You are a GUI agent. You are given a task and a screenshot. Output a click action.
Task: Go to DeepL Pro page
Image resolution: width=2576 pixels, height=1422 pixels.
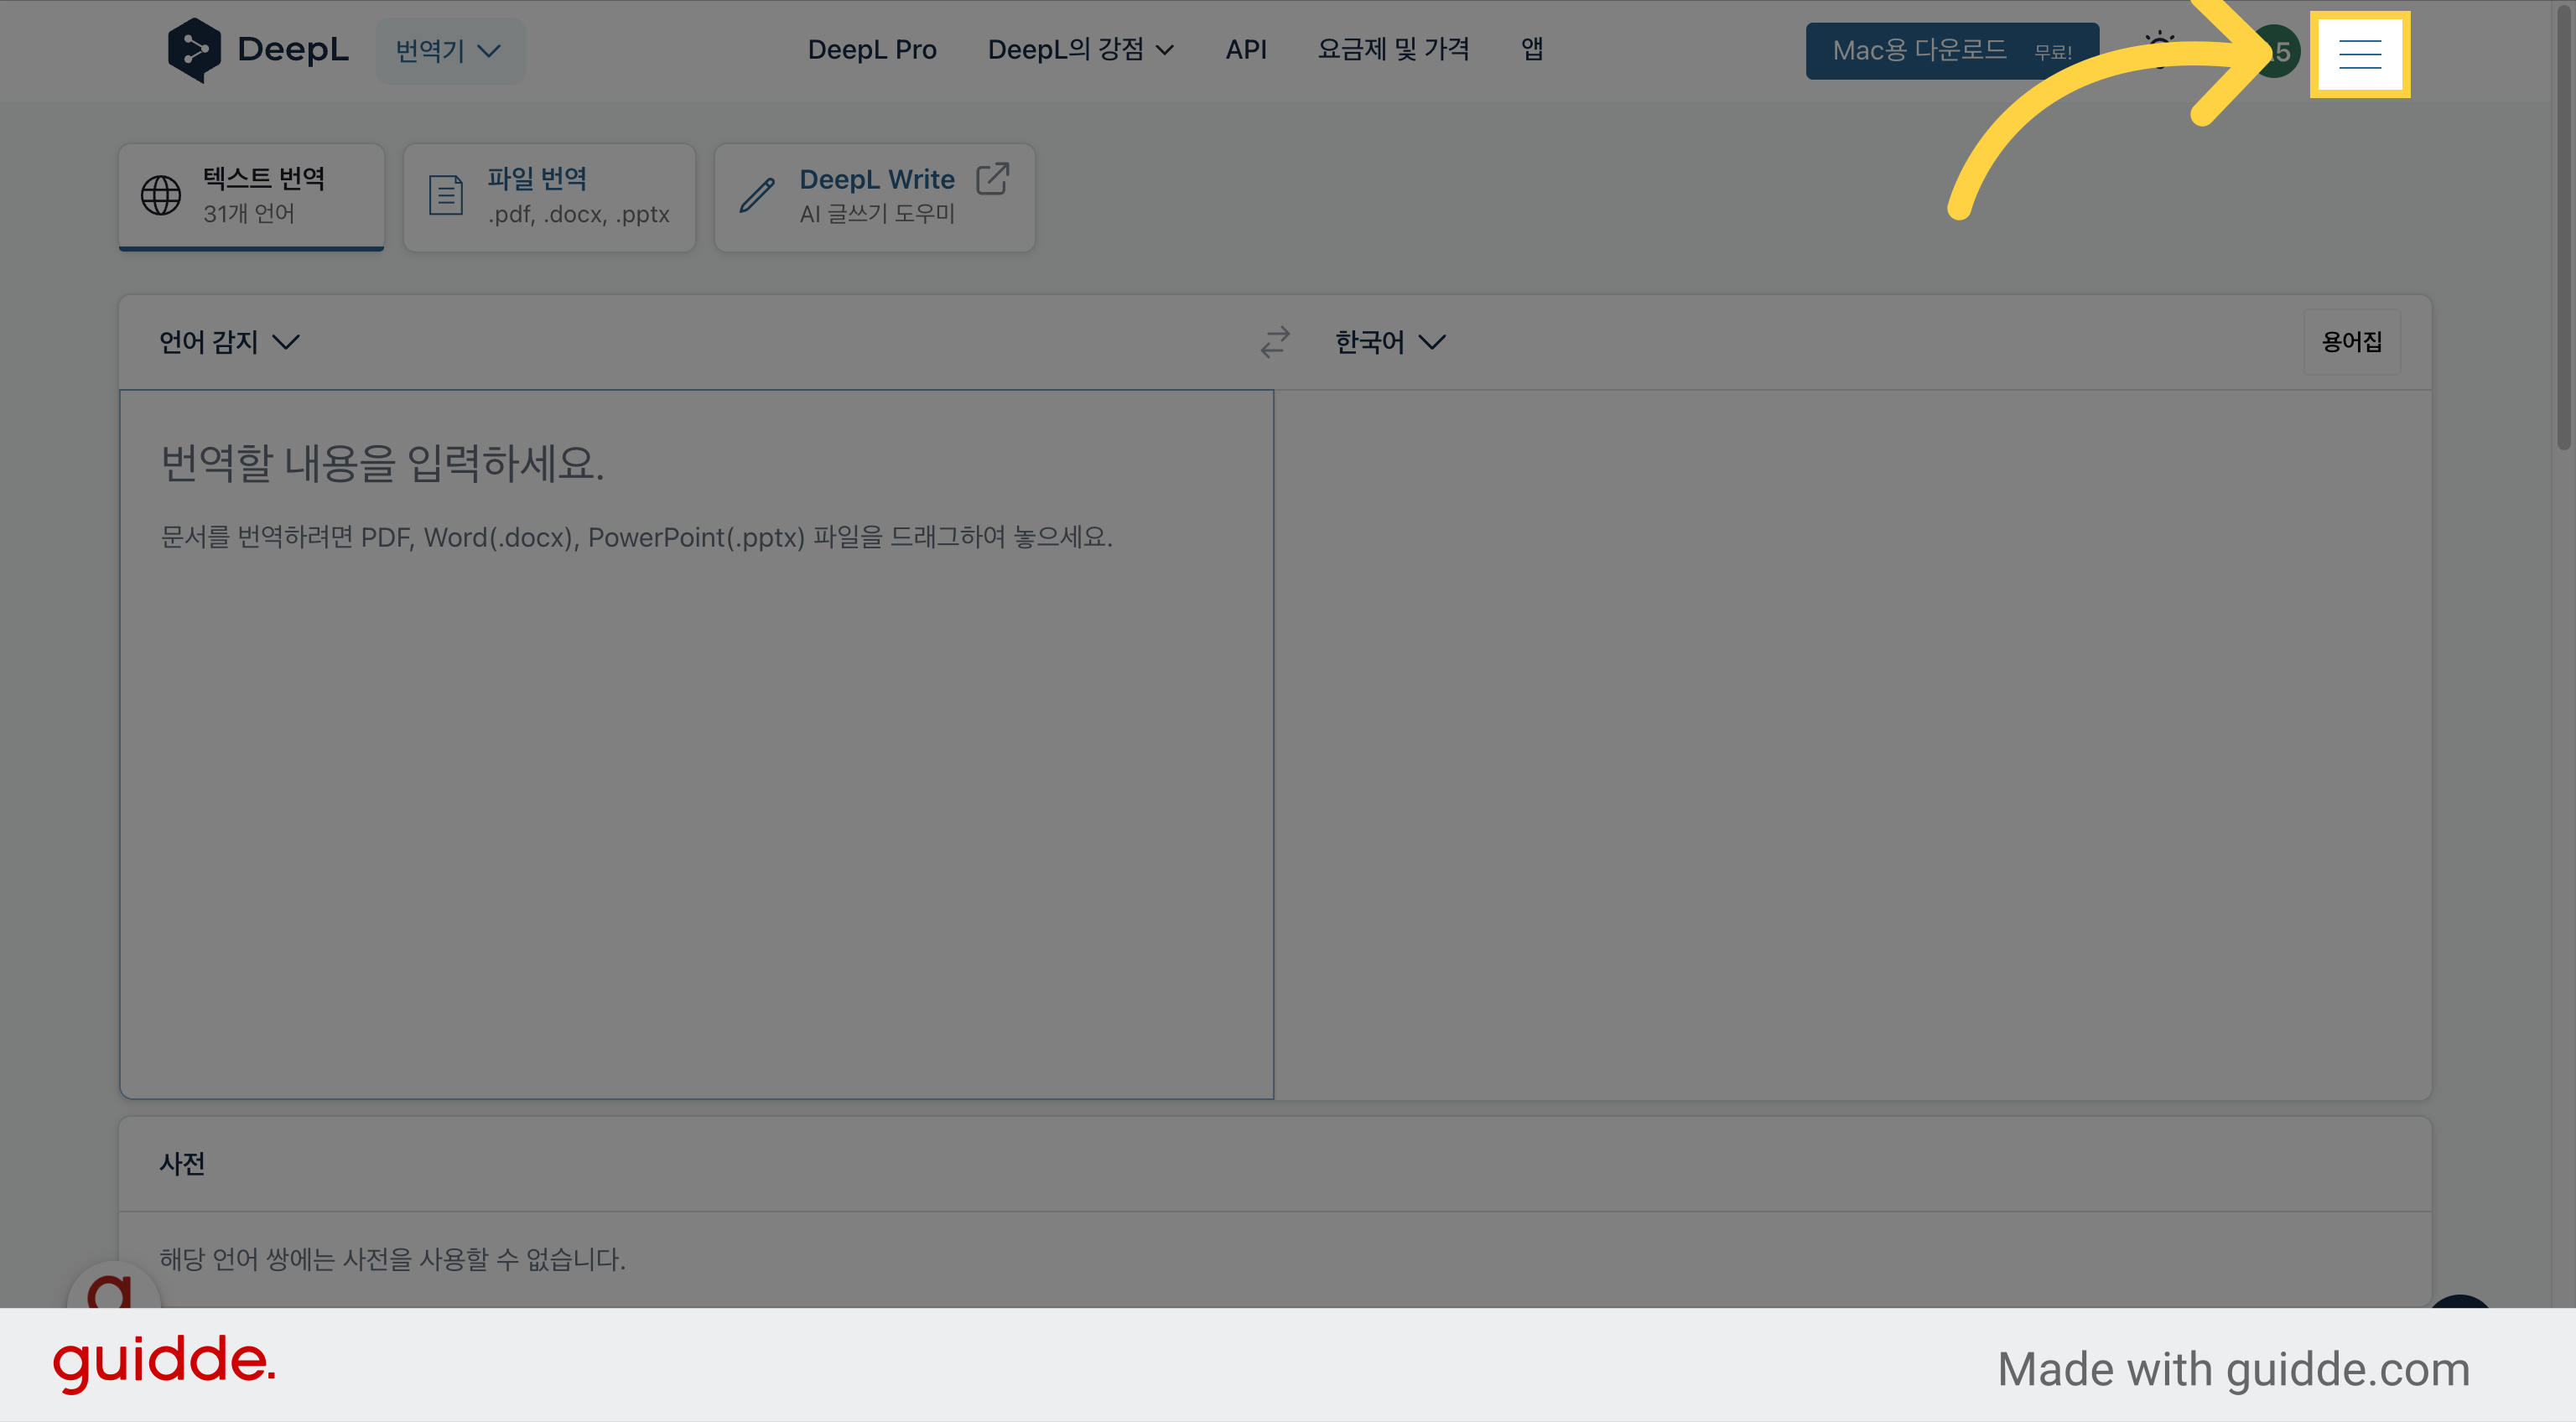coord(872,49)
